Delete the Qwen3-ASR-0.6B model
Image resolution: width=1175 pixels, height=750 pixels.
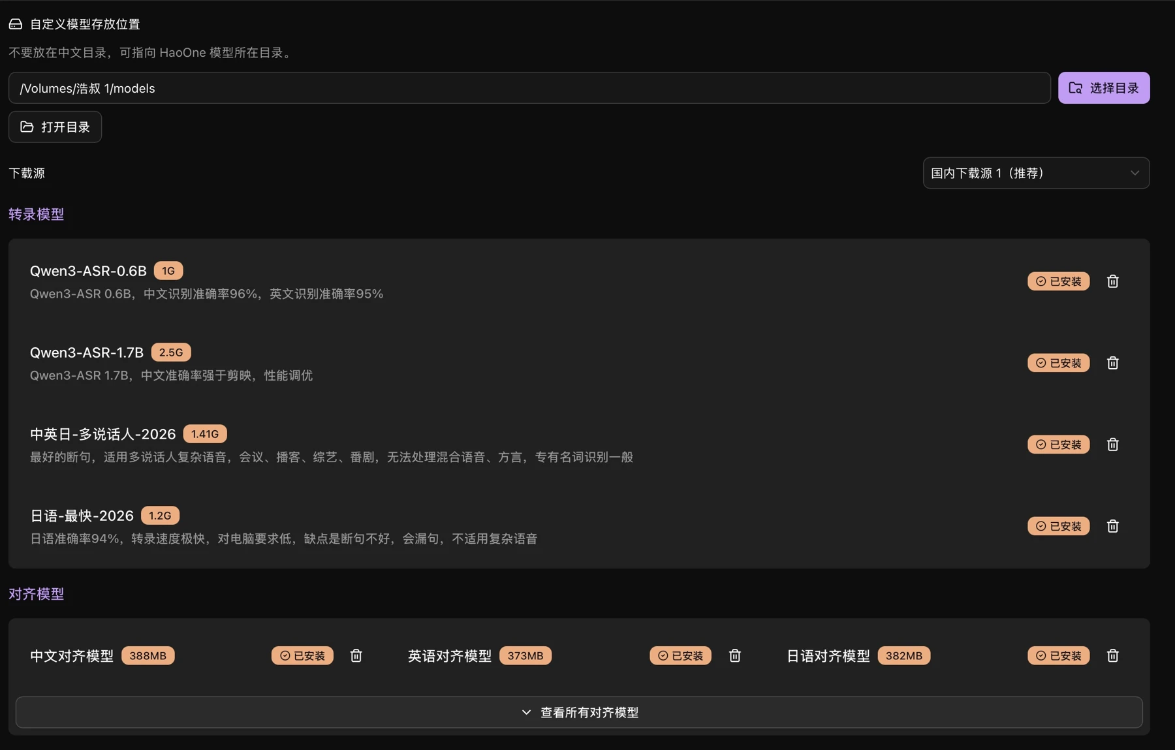click(x=1113, y=281)
